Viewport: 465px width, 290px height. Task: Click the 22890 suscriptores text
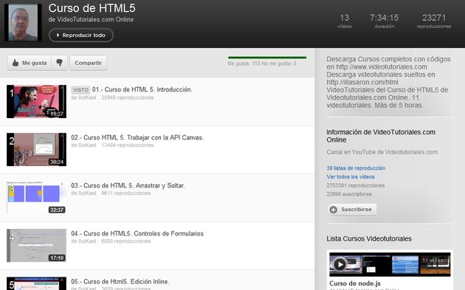349,194
